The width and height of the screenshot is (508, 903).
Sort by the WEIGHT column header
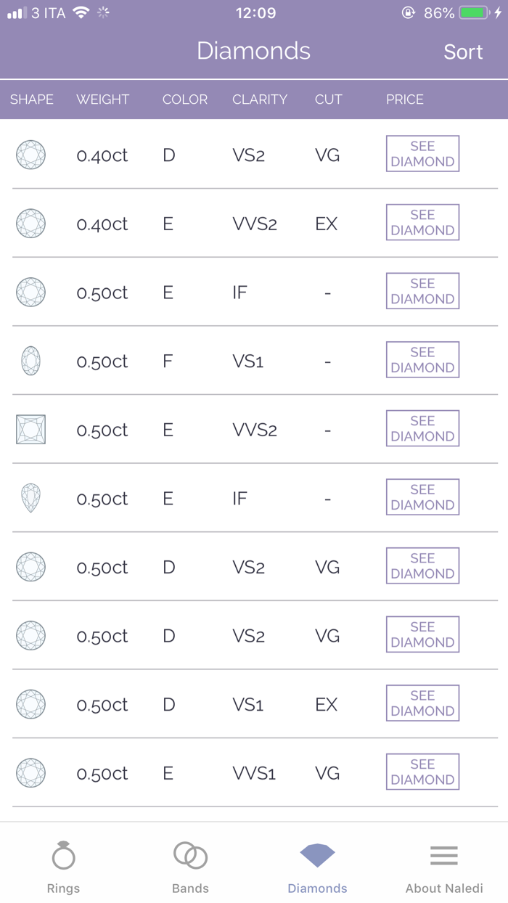pos(102,99)
